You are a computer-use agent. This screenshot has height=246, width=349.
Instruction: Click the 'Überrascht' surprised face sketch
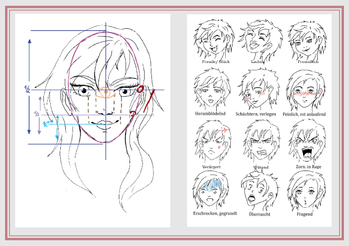(258, 191)
